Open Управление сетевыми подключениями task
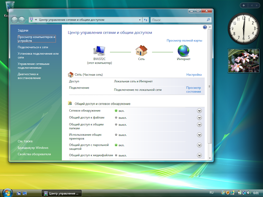 coord(33,66)
